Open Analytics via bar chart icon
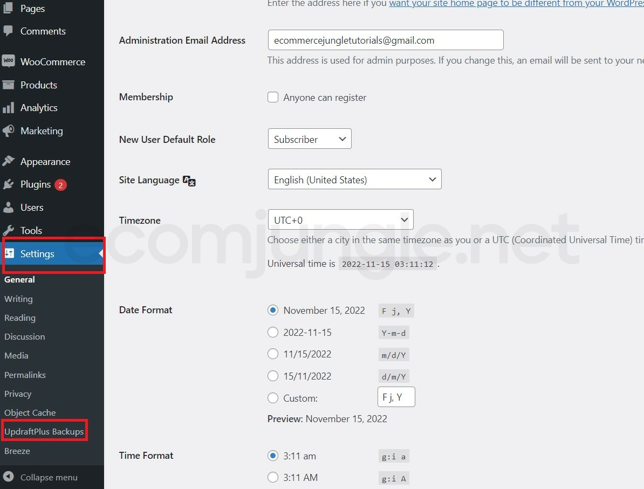The image size is (644, 489). click(8, 108)
